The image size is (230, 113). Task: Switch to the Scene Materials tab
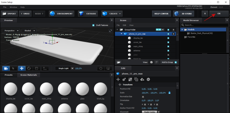coord(29,75)
